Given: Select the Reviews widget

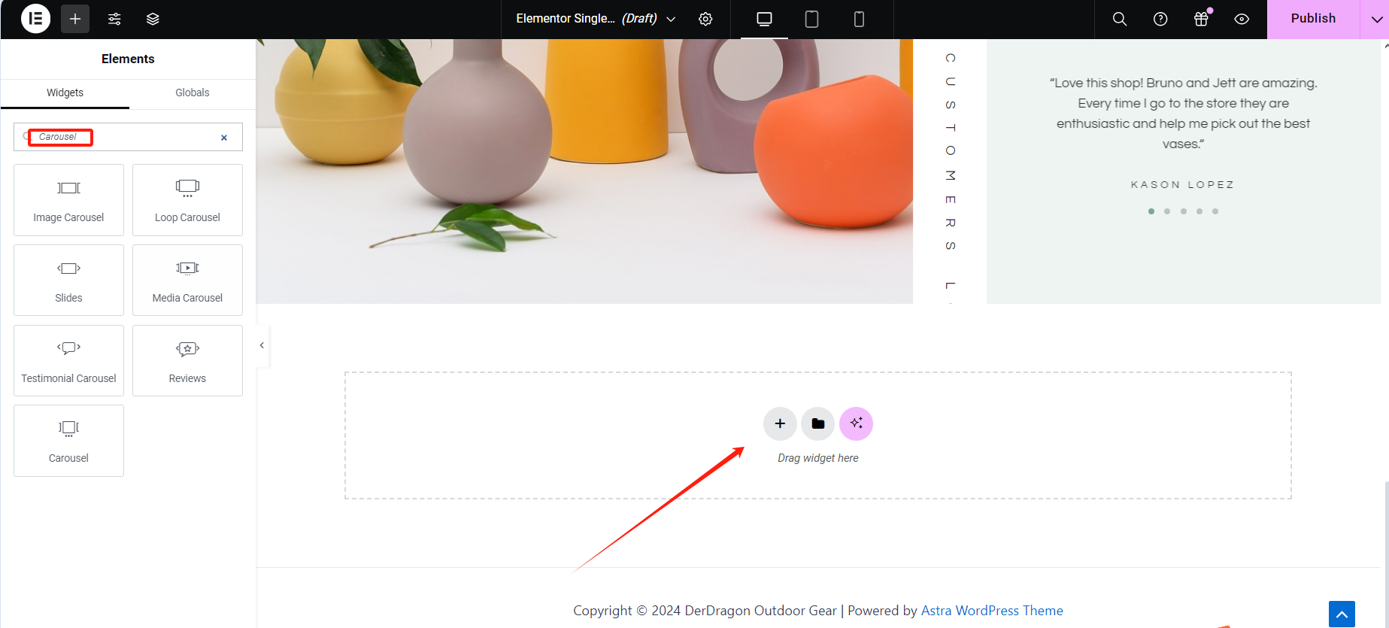Looking at the screenshot, I should pyautogui.click(x=187, y=361).
